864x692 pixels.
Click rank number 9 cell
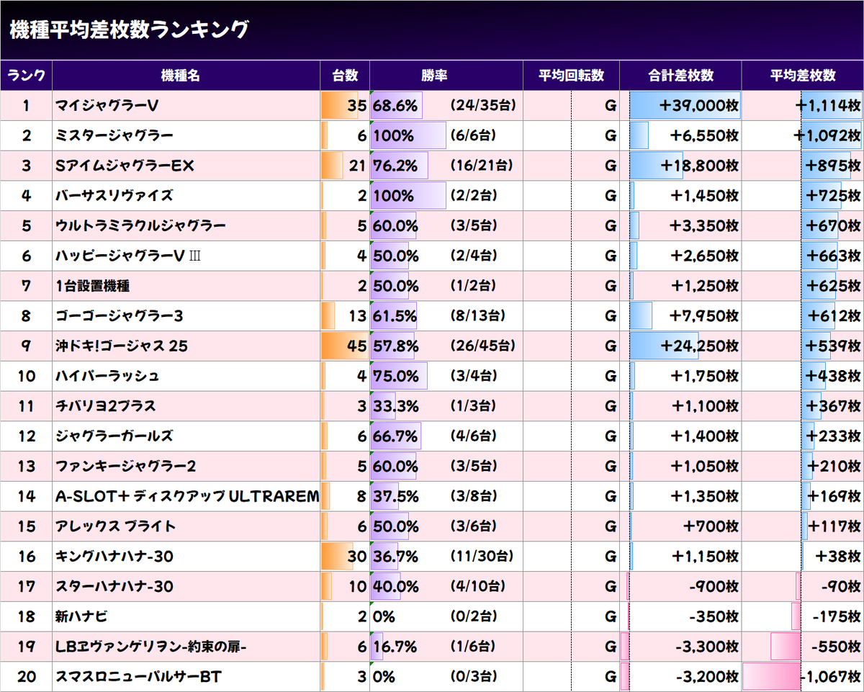point(26,346)
